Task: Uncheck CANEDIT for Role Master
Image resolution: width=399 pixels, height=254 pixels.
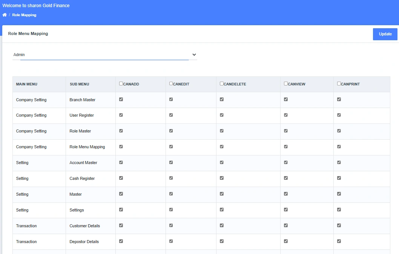Action: [171, 131]
